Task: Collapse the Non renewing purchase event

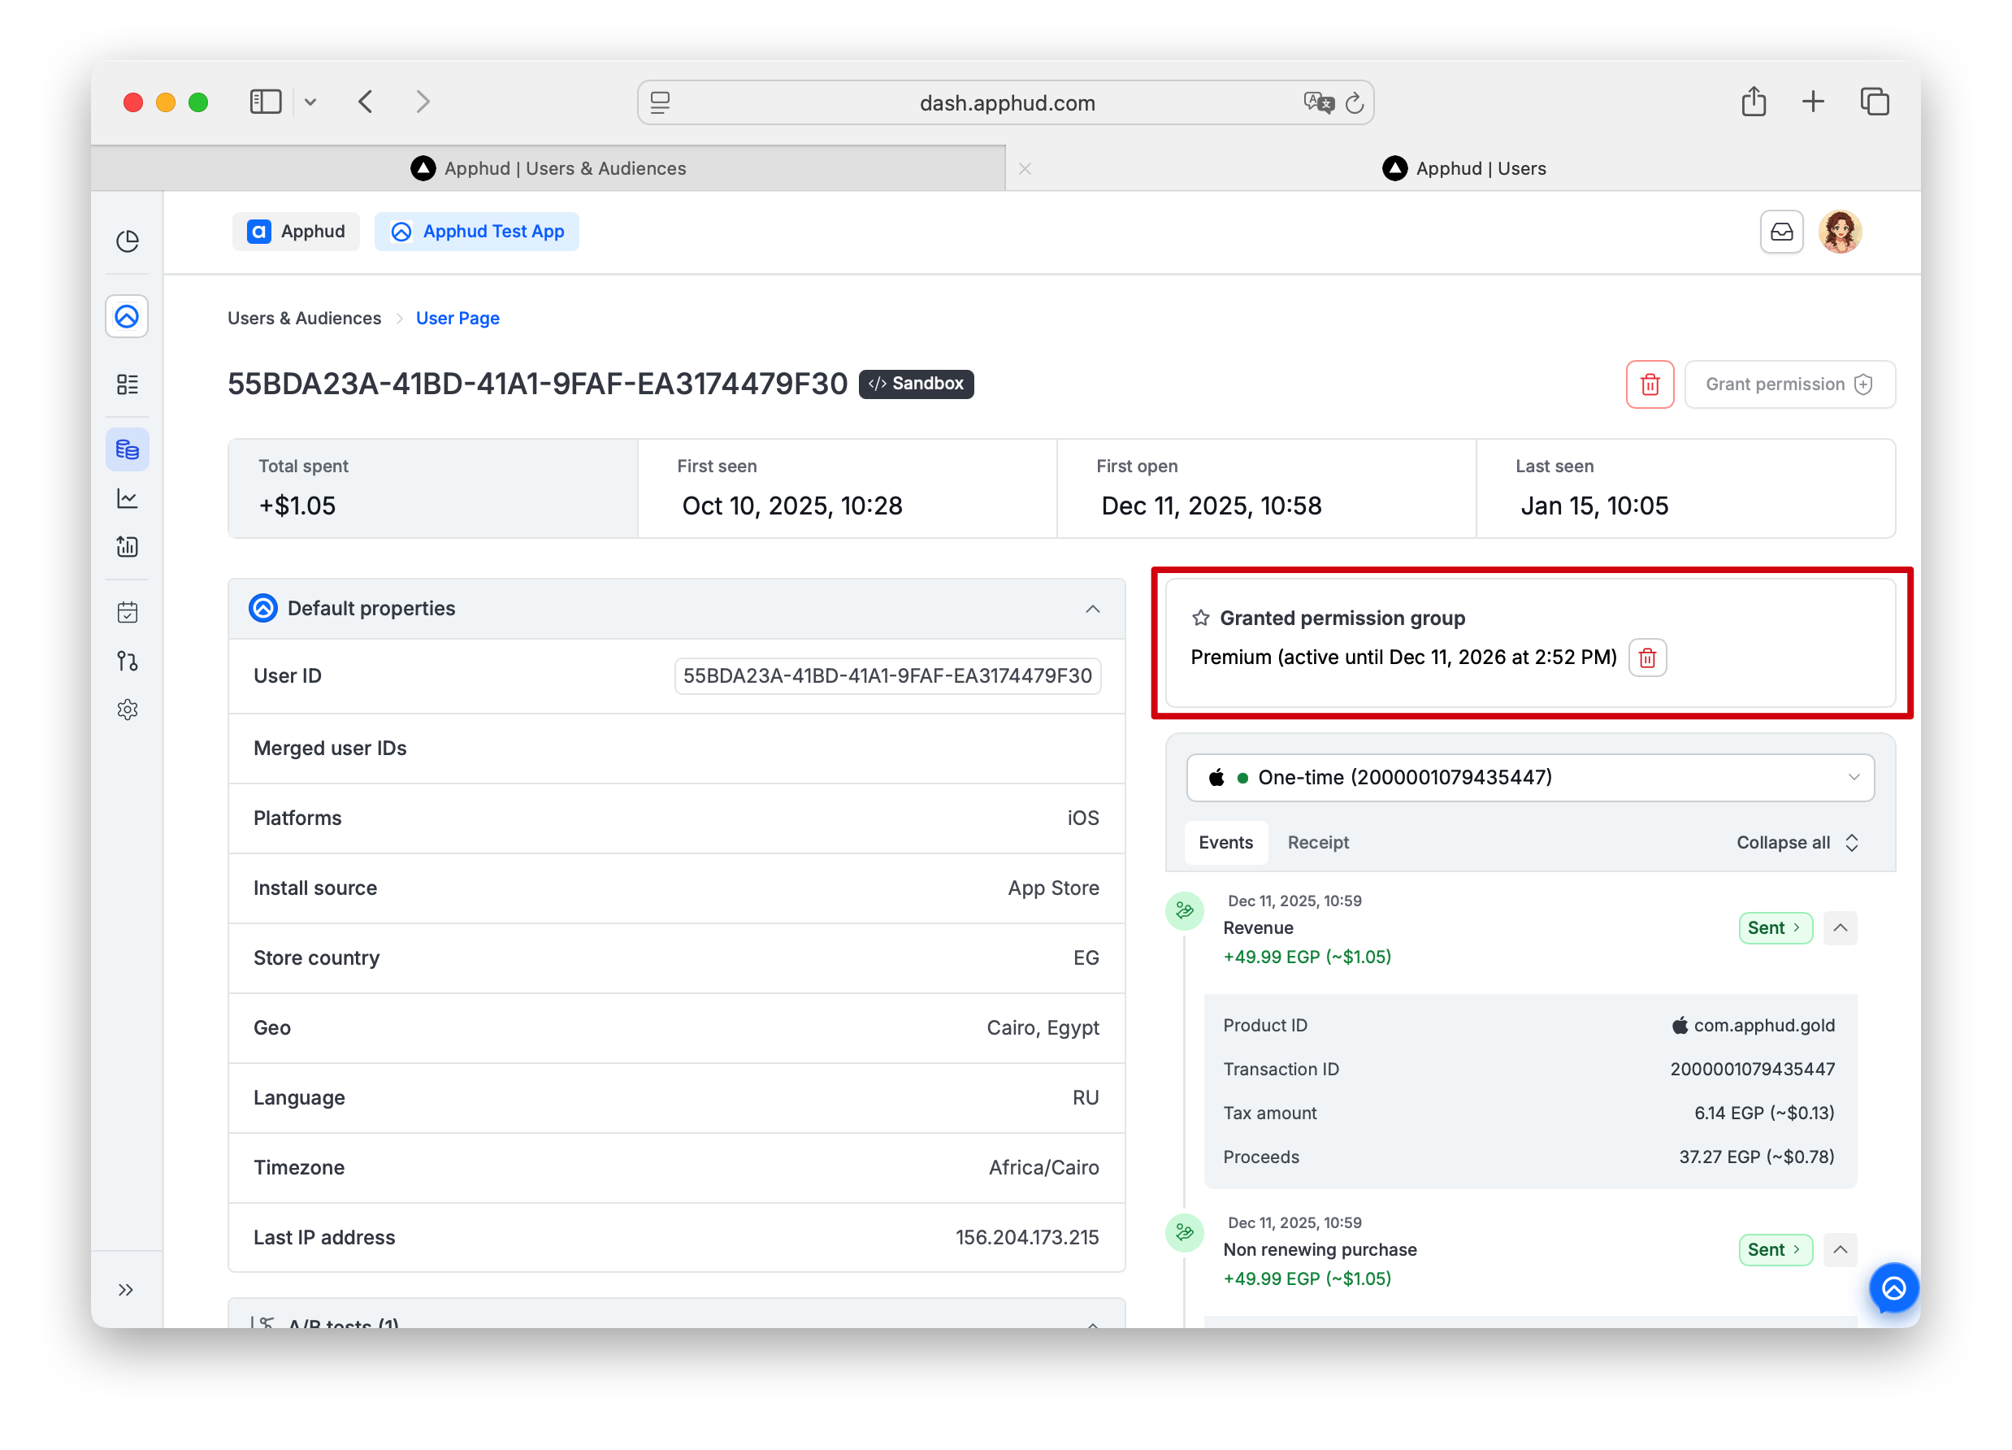Action: click(x=1840, y=1249)
